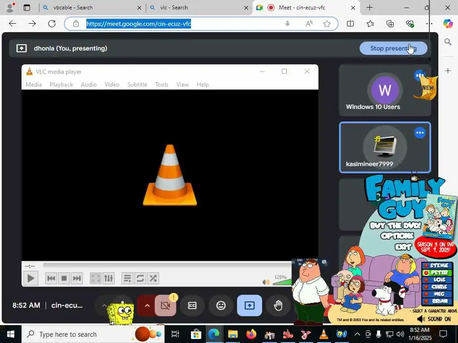The image size is (458, 343).
Task: Click Read aloud icon in address bar
Action: 309,24
